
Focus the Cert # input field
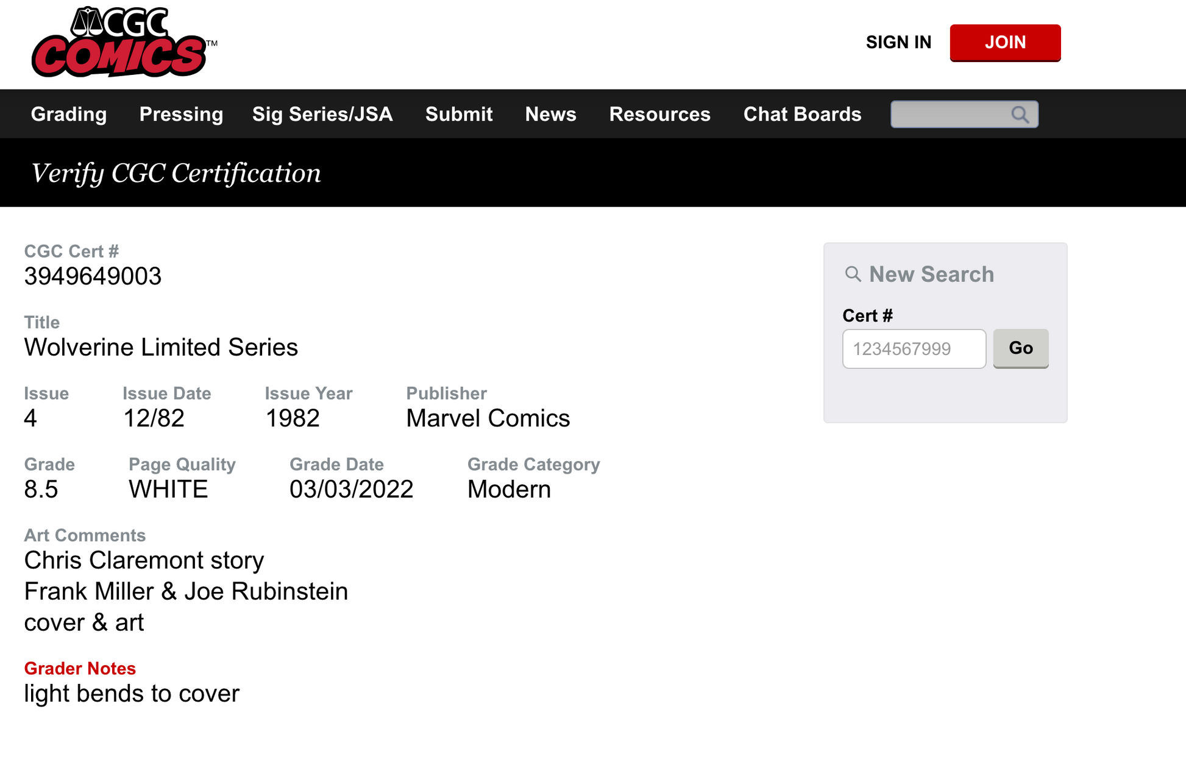pos(914,349)
